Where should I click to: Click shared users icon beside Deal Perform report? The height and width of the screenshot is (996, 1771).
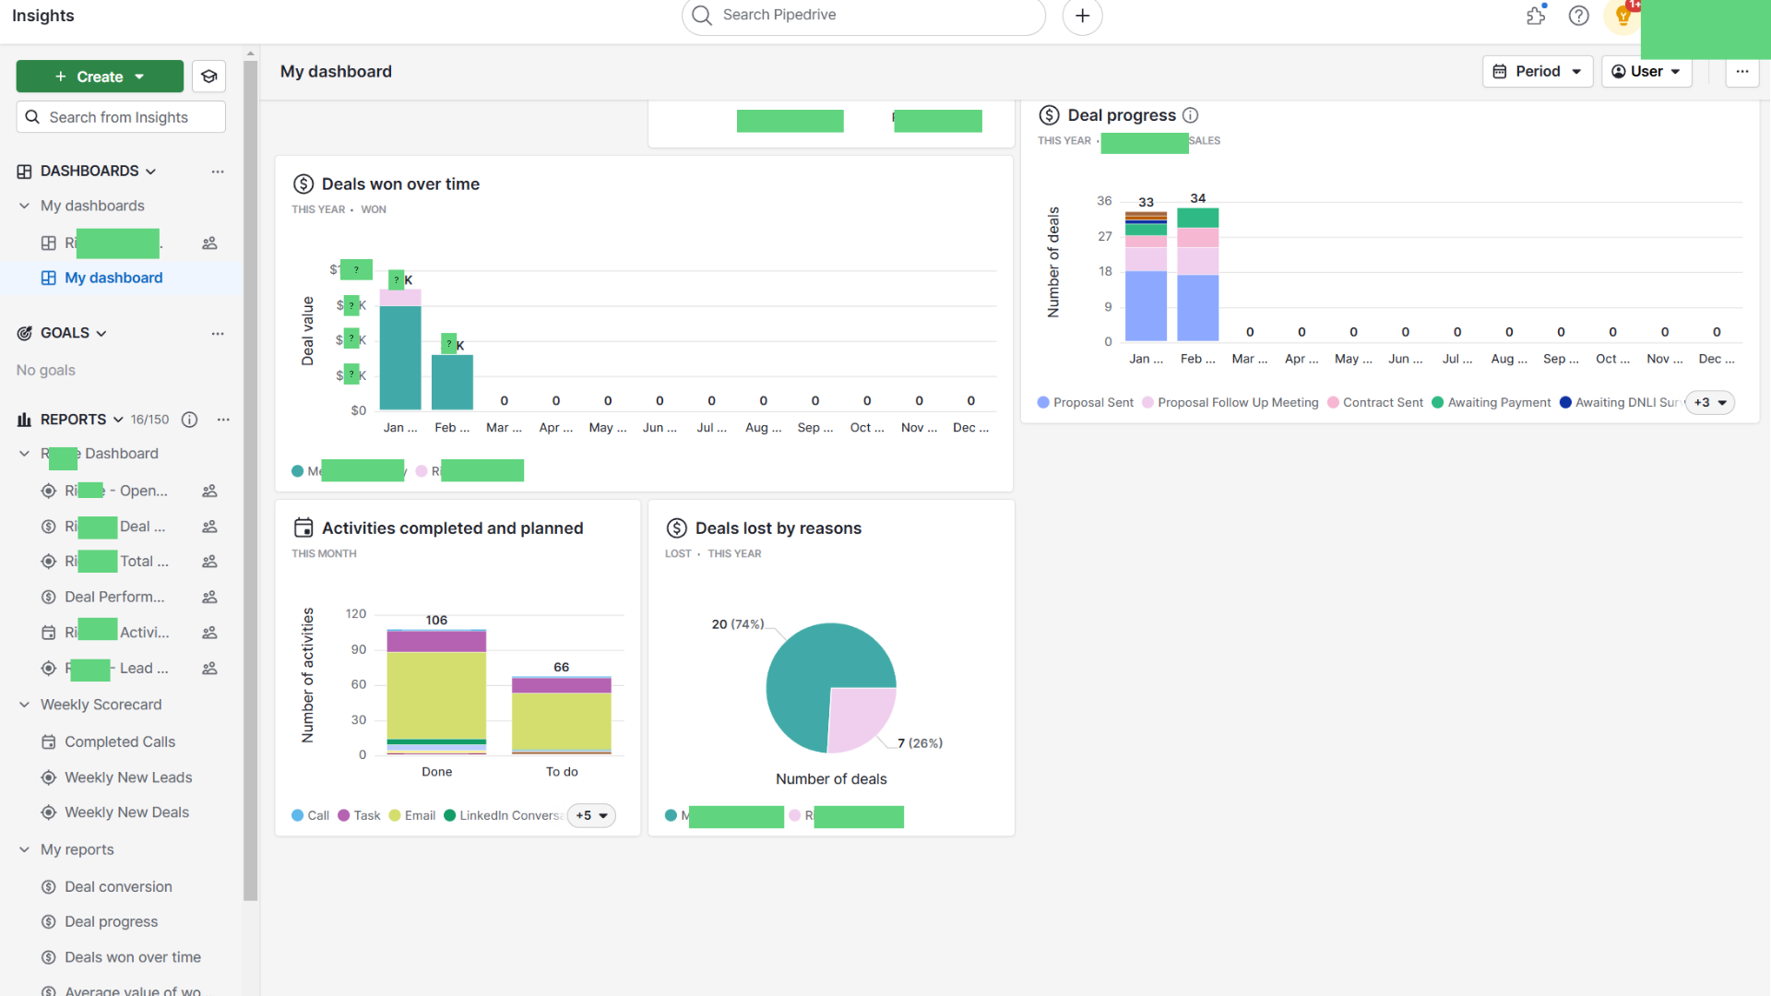tap(209, 597)
